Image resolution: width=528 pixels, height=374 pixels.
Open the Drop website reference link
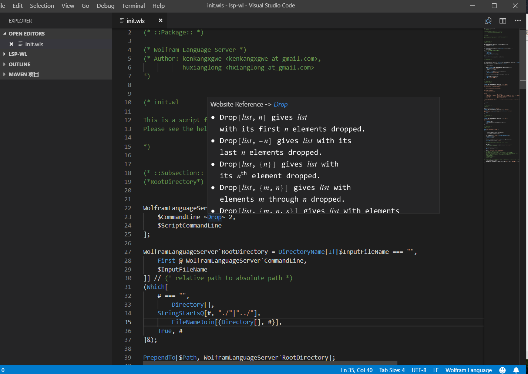[x=280, y=104]
